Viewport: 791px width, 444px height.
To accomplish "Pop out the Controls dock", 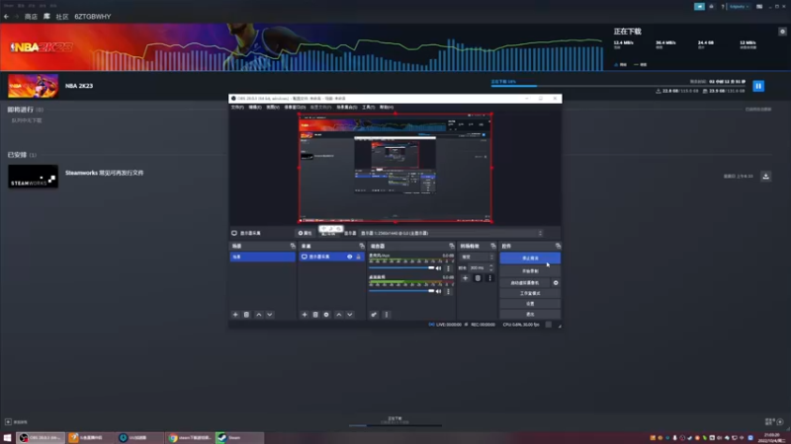I will point(558,246).
